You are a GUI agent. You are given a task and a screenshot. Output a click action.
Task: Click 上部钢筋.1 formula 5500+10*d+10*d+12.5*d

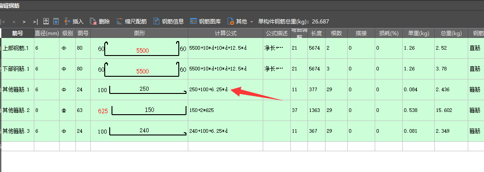coord(226,48)
